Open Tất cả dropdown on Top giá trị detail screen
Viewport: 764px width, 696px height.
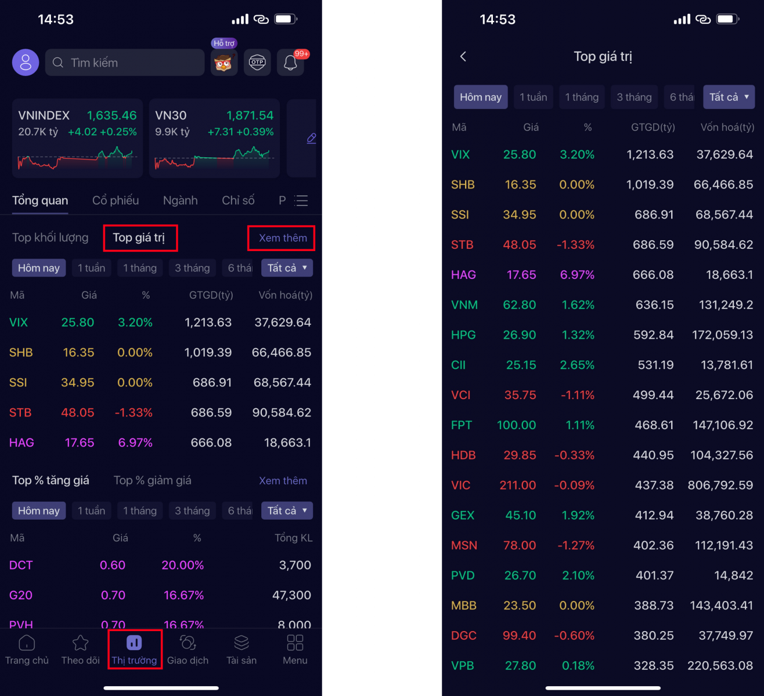tap(729, 97)
